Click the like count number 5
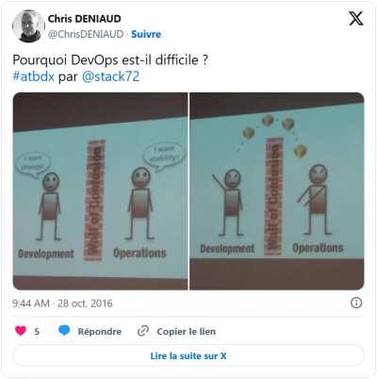Image resolution: width=377 pixels, height=379 pixels. click(37, 331)
